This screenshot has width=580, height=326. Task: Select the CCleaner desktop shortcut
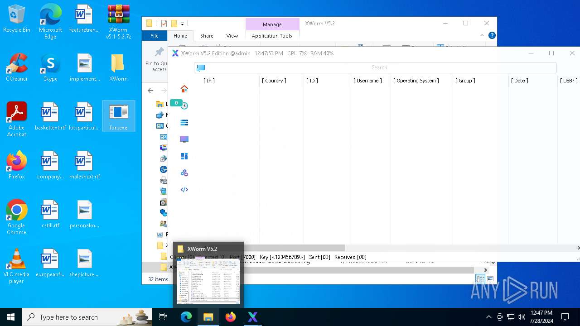(17, 67)
